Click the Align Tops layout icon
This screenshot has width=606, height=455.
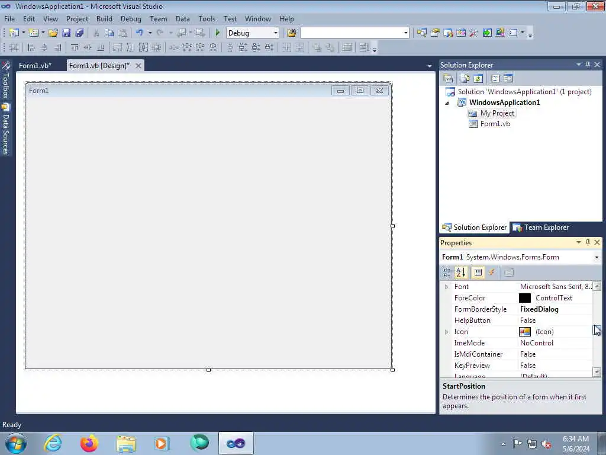pos(75,47)
